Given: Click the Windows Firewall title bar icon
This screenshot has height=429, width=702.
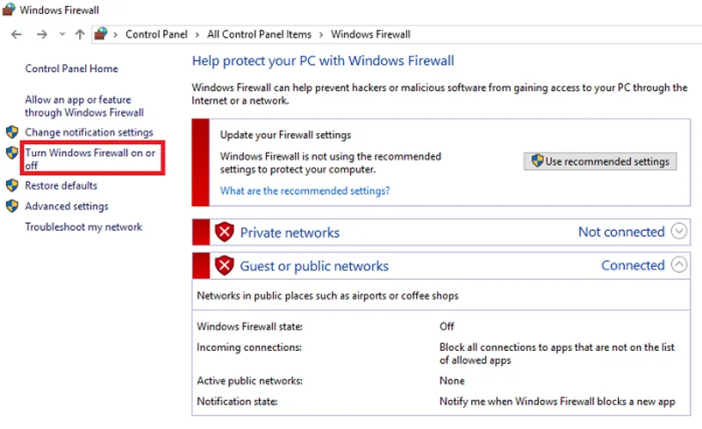Looking at the screenshot, I should tap(9, 10).
